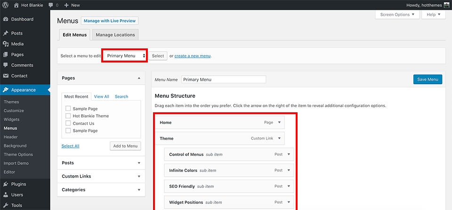Switch to the View All pages tab

tap(102, 97)
